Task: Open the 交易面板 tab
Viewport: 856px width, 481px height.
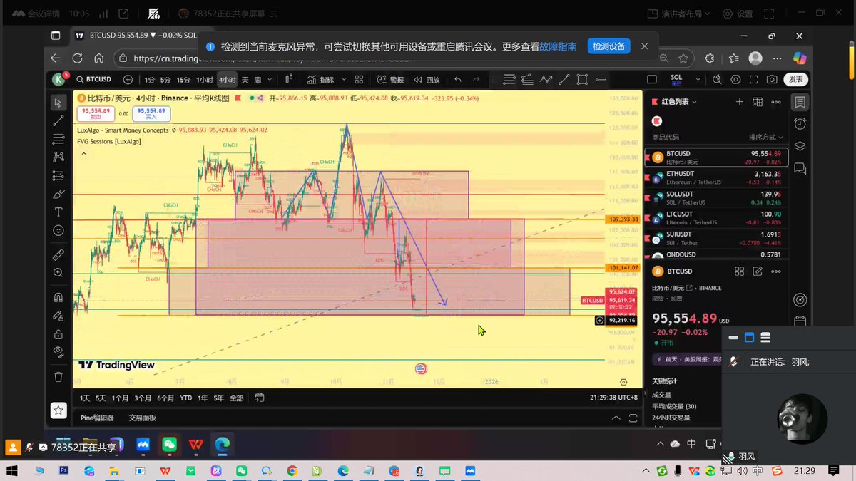Action: [142, 418]
